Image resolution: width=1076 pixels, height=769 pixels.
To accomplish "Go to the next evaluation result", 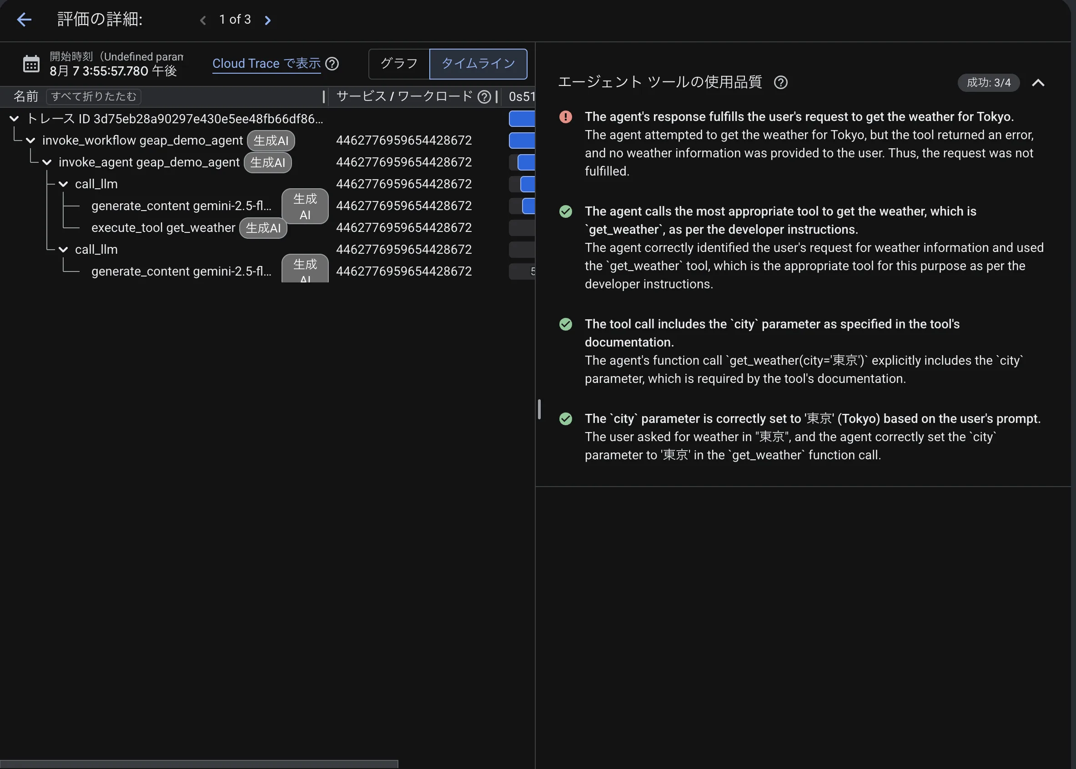I will tap(267, 20).
